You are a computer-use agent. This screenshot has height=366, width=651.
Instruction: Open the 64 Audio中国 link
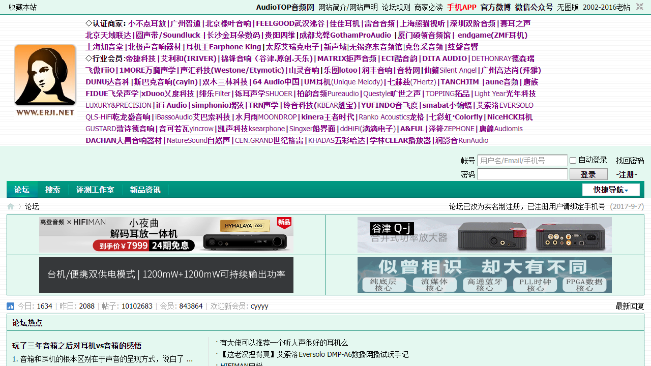tap(276, 82)
